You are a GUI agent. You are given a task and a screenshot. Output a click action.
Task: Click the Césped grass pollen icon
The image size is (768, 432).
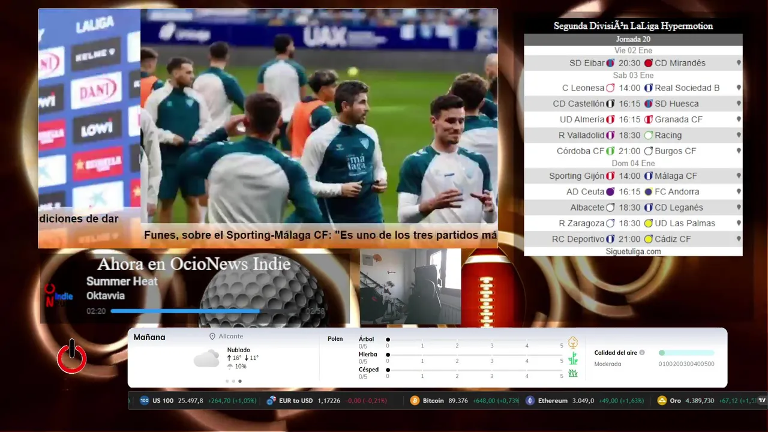[x=573, y=373]
